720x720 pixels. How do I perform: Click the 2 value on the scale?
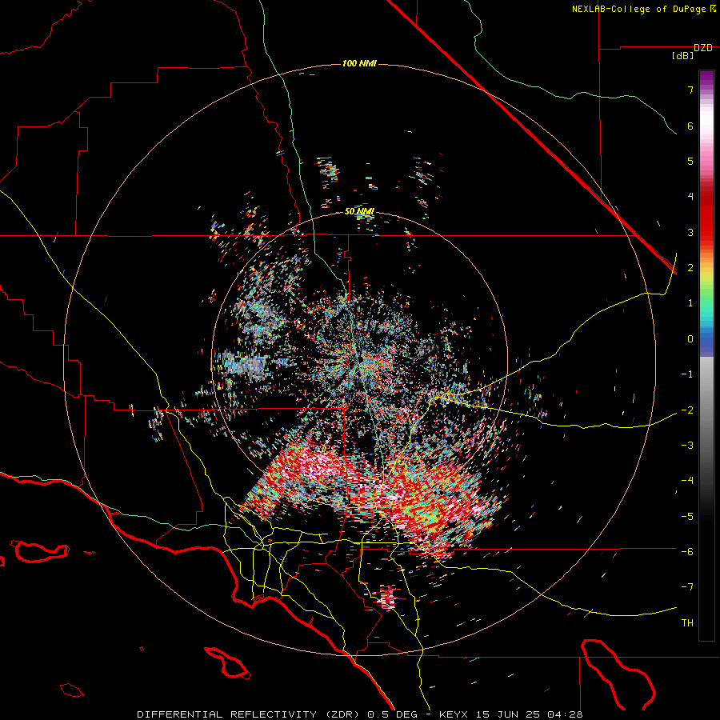click(x=690, y=268)
